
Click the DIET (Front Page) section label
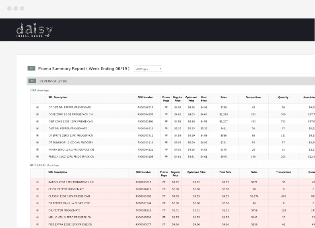(40, 90)
